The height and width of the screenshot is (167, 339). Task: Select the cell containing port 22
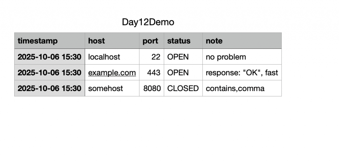click(152, 57)
